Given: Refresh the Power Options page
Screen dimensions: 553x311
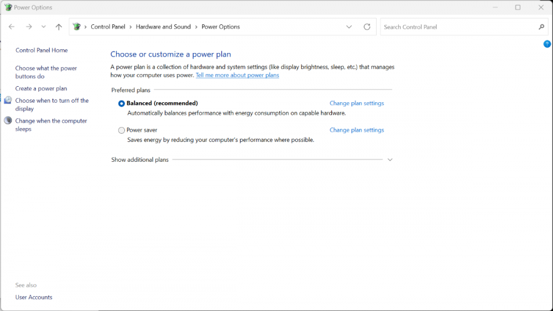Looking at the screenshot, I should (367, 27).
